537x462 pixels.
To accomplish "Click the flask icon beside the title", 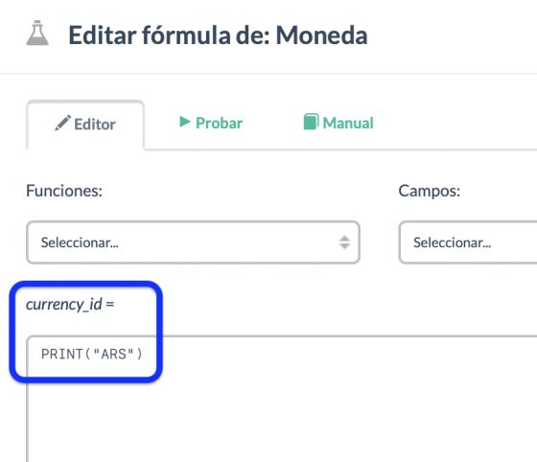I will pyautogui.click(x=37, y=33).
